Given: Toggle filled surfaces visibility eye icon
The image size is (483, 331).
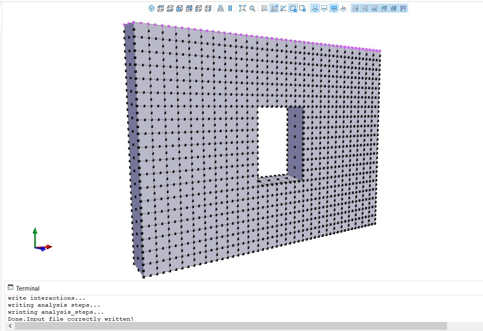Looking at the screenshot, I should coord(334,8).
